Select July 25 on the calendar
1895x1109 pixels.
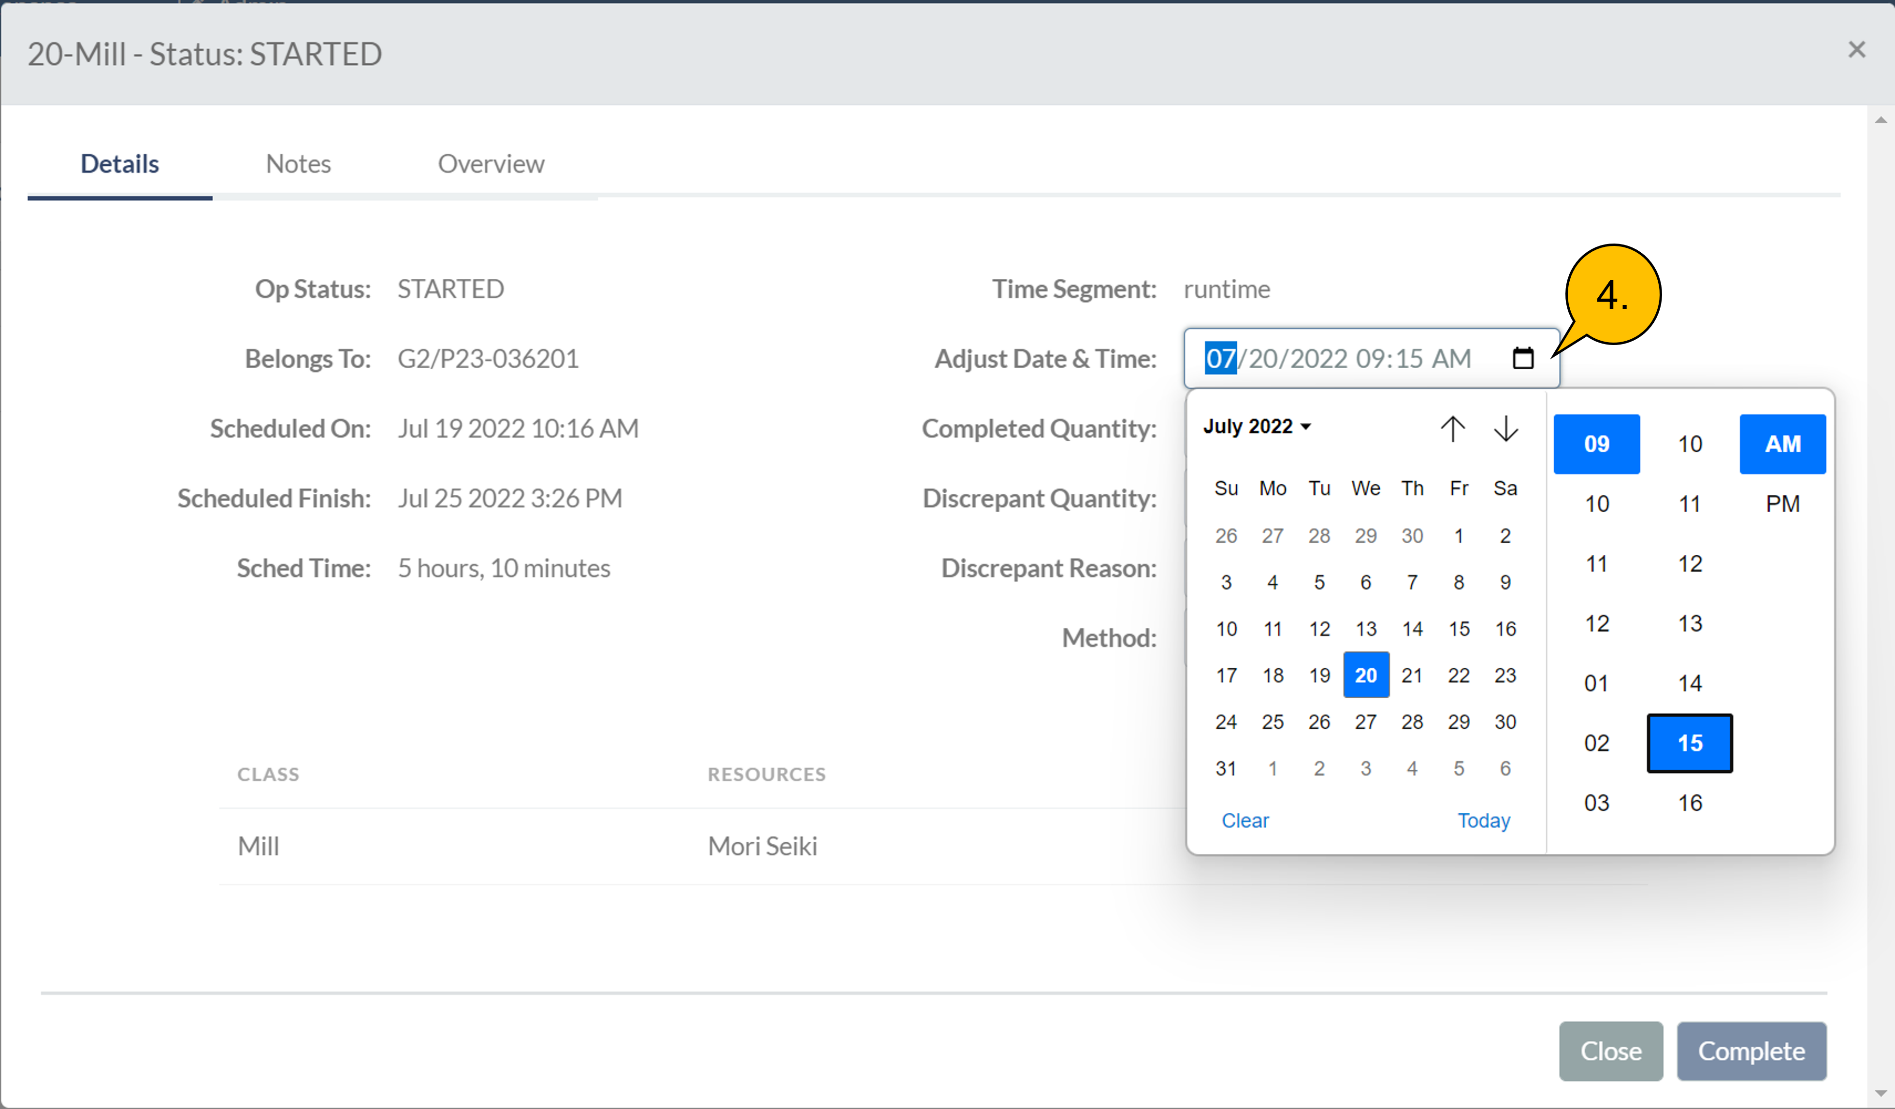(x=1273, y=722)
